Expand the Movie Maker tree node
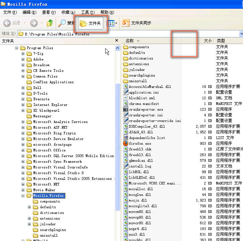Viewport: 243px width, 241px height. 23,190
